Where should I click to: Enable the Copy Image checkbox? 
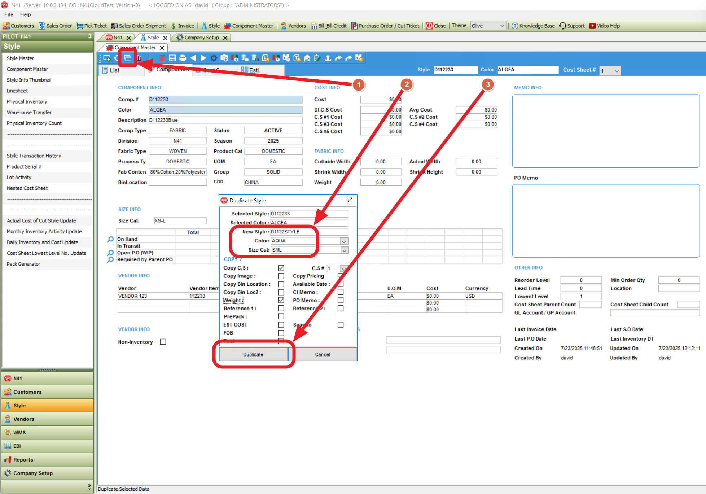281,276
